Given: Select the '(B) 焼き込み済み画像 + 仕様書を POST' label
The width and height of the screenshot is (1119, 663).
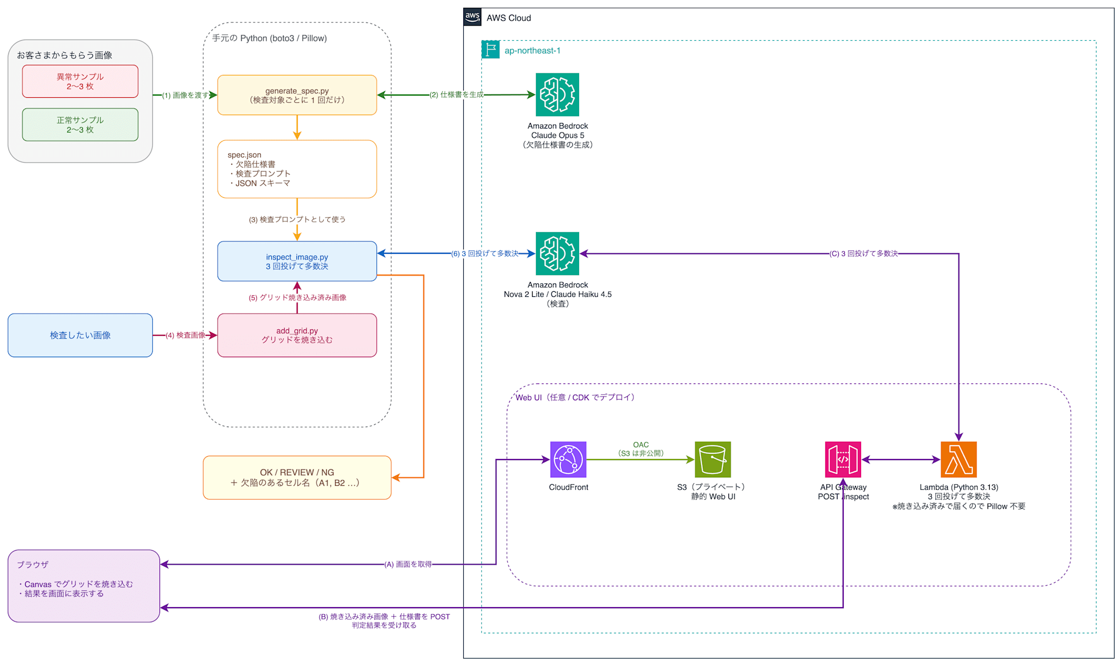Looking at the screenshot, I should (384, 617).
